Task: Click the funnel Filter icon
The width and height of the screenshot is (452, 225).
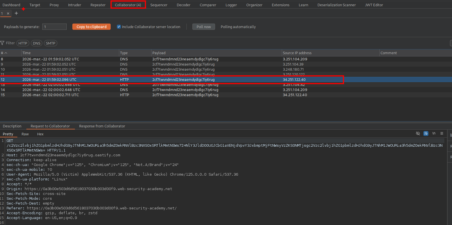Action: [3, 43]
